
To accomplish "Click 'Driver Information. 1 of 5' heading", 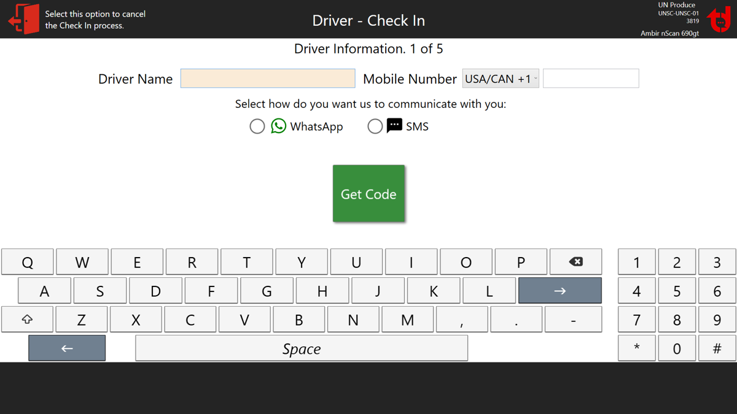I will click(368, 48).
